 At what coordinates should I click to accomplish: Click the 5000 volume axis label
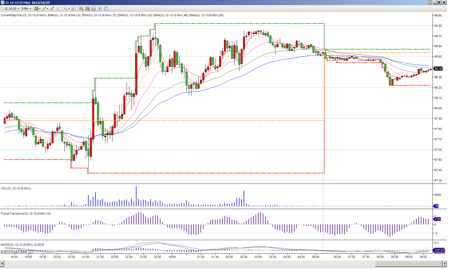[438, 195]
